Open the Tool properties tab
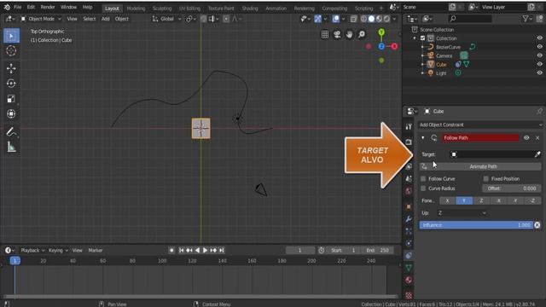 [x=409, y=126]
